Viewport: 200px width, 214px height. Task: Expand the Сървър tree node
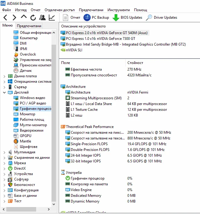(4, 87)
